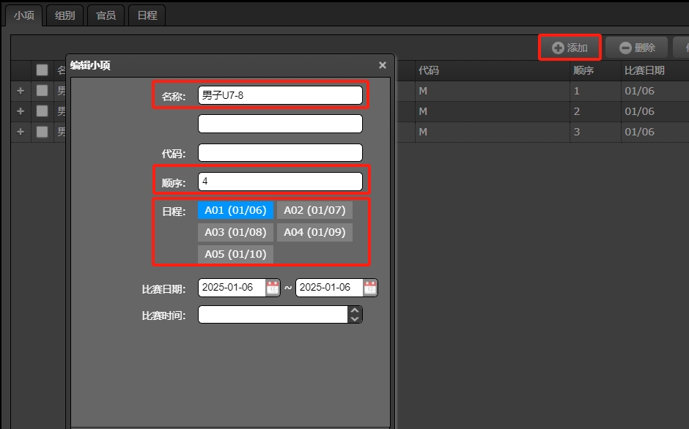Click the 比赛时间 spinner arrows
The image size is (689, 429).
click(355, 315)
